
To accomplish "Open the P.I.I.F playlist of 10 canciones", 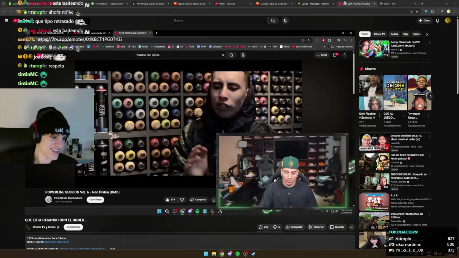I will point(374,202).
